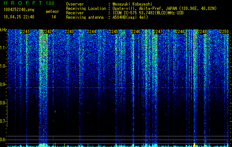Screen dimensions: 232x147
Task: Click the 2243 time marker
Action: click(69, 32)
